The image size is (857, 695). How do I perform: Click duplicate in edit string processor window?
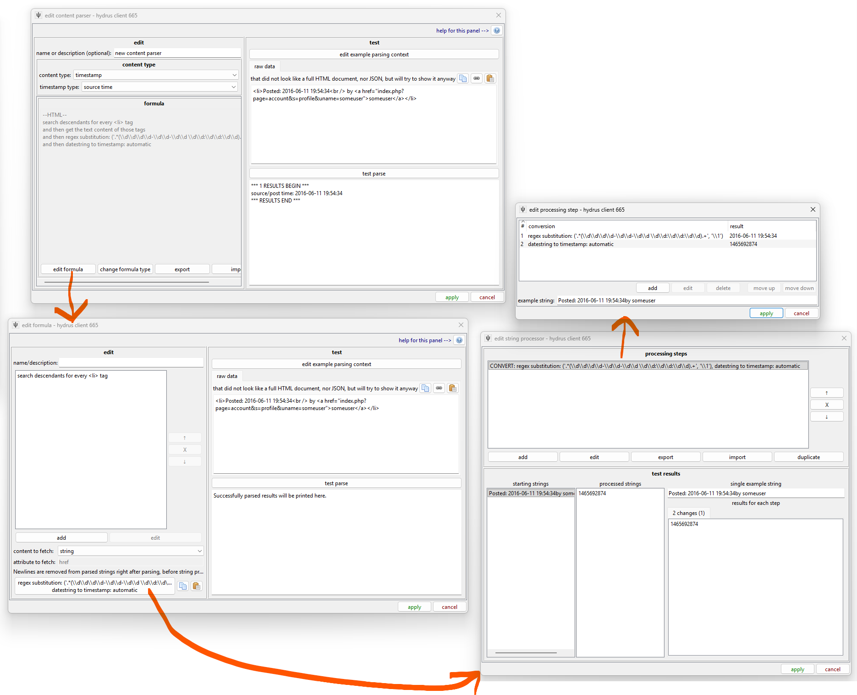tap(808, 457)
